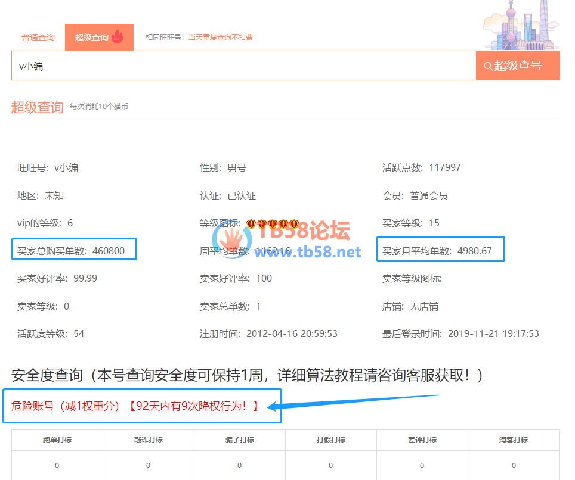Click the 骗子打标 column header
575x480 pixels.
coord(240,440)
